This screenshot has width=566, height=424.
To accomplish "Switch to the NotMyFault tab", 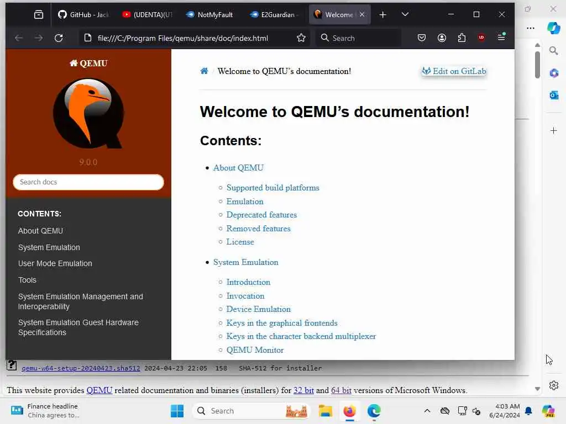I will 211,15.
